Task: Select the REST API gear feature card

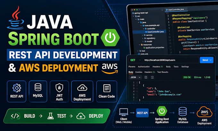Action: [x=17, y=91]
